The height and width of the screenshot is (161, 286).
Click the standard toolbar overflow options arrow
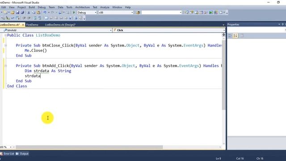(227, 13)
